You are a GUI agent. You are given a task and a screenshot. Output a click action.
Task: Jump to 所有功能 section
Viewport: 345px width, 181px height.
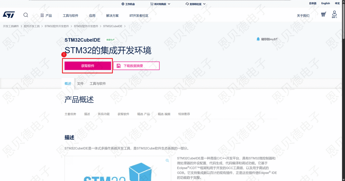103,114
